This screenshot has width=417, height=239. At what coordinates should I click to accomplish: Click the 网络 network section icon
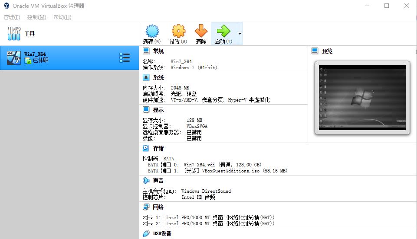(146, 207)
